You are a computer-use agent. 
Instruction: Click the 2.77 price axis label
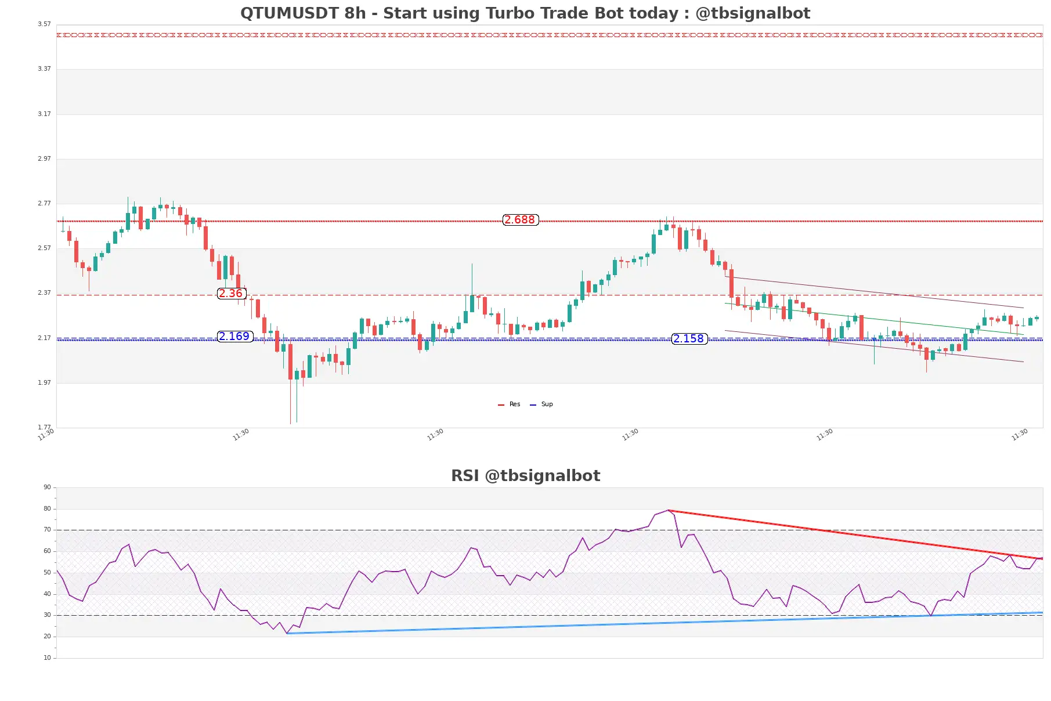click(44, 204)
